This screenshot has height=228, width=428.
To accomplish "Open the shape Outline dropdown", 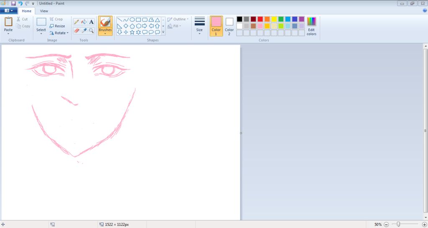I will [178, 19].
